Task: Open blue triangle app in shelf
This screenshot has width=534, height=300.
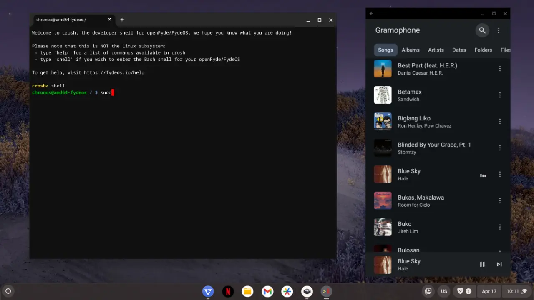Action: [x=208, y=292]
